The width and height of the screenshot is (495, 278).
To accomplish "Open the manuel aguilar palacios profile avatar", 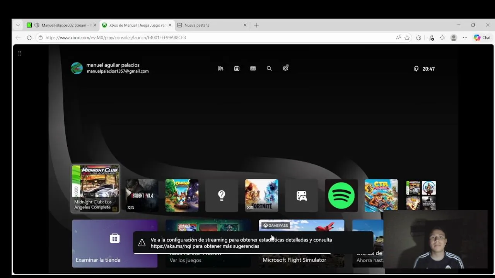I will tap(77, 68).
